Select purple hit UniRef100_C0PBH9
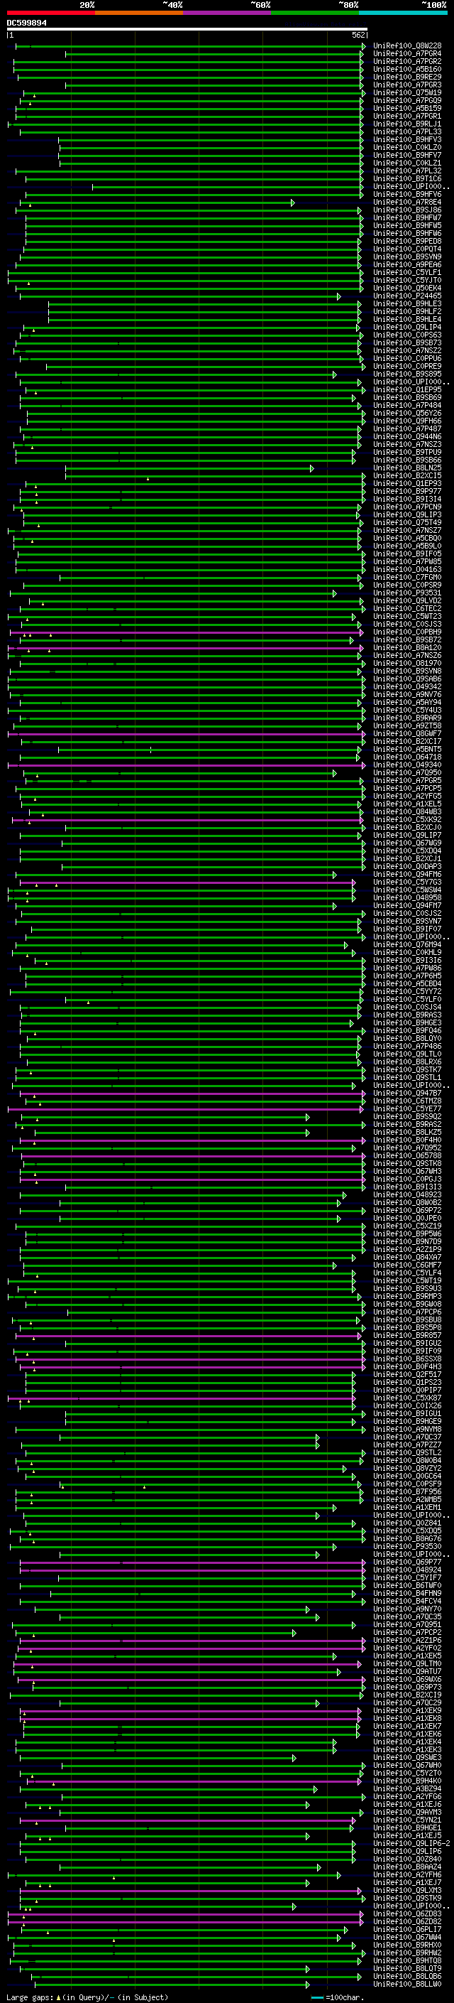Screen dimensions: 454x2003 [x=407, y=632]
